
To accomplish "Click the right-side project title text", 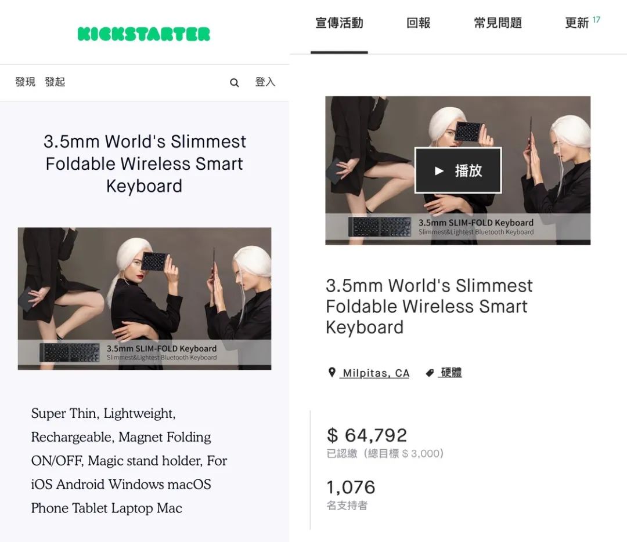I will 429,306.
